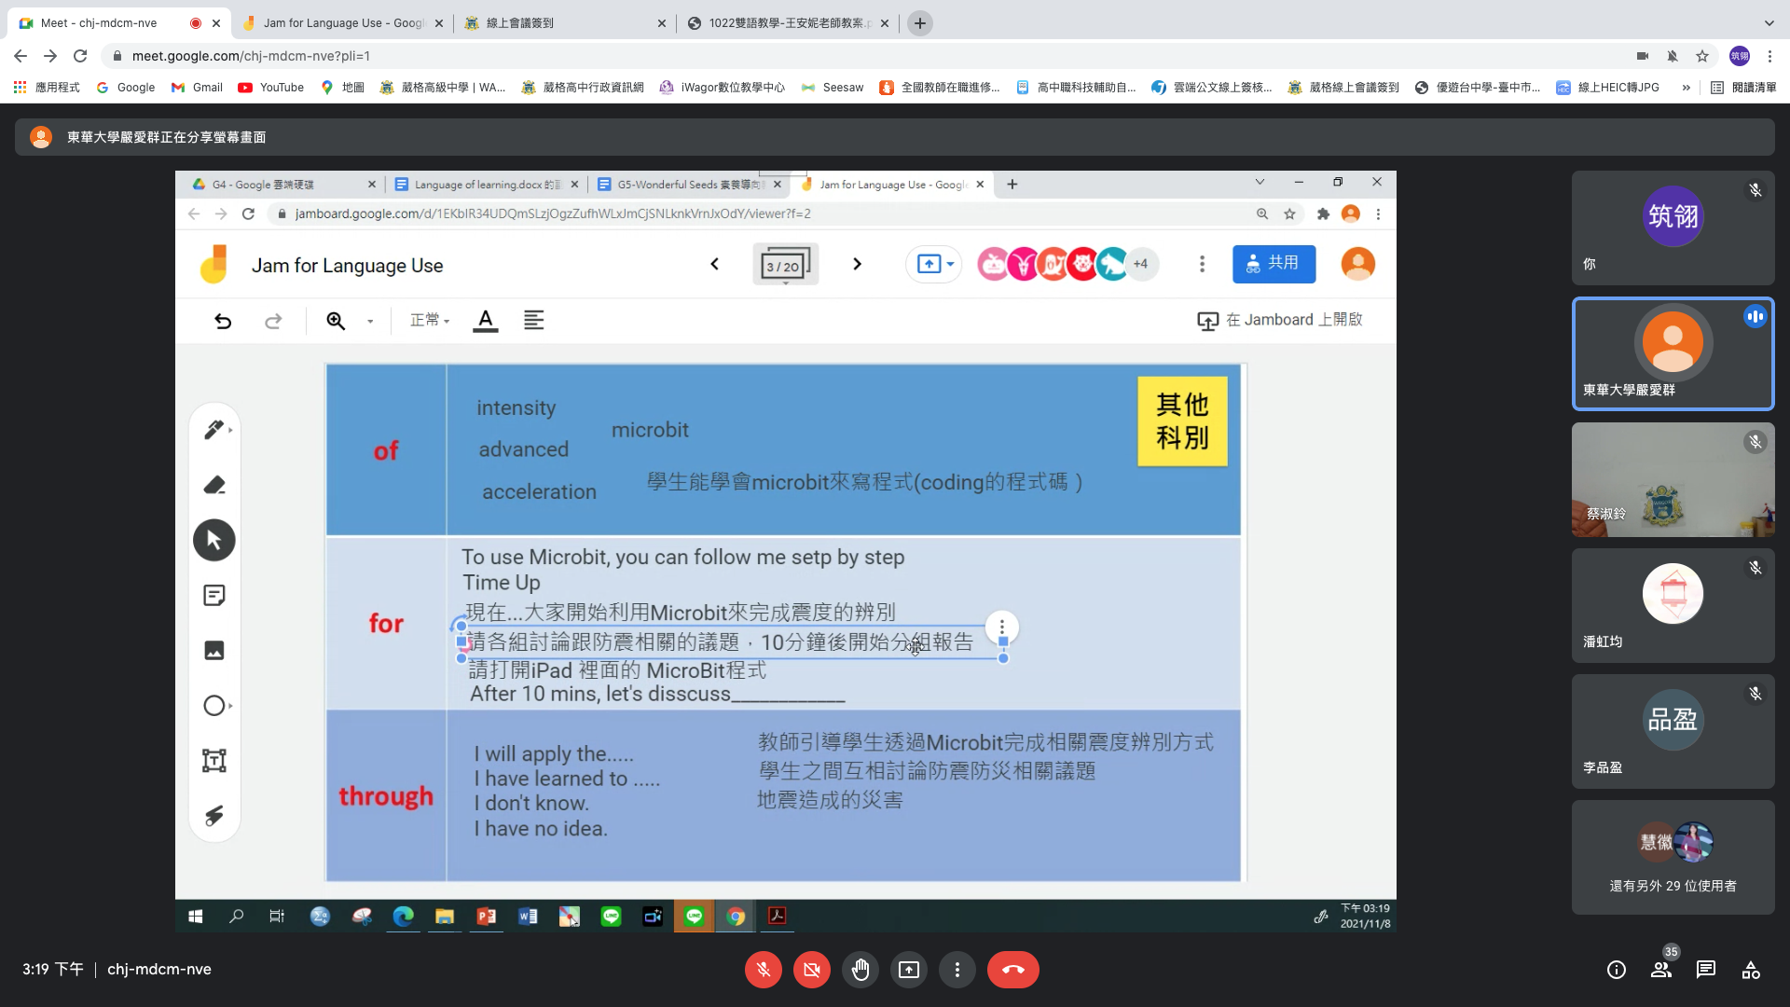Screen dimensions: 1790x1007
Task: Toggle the microphone mute button
Action: tap(763, 970)
